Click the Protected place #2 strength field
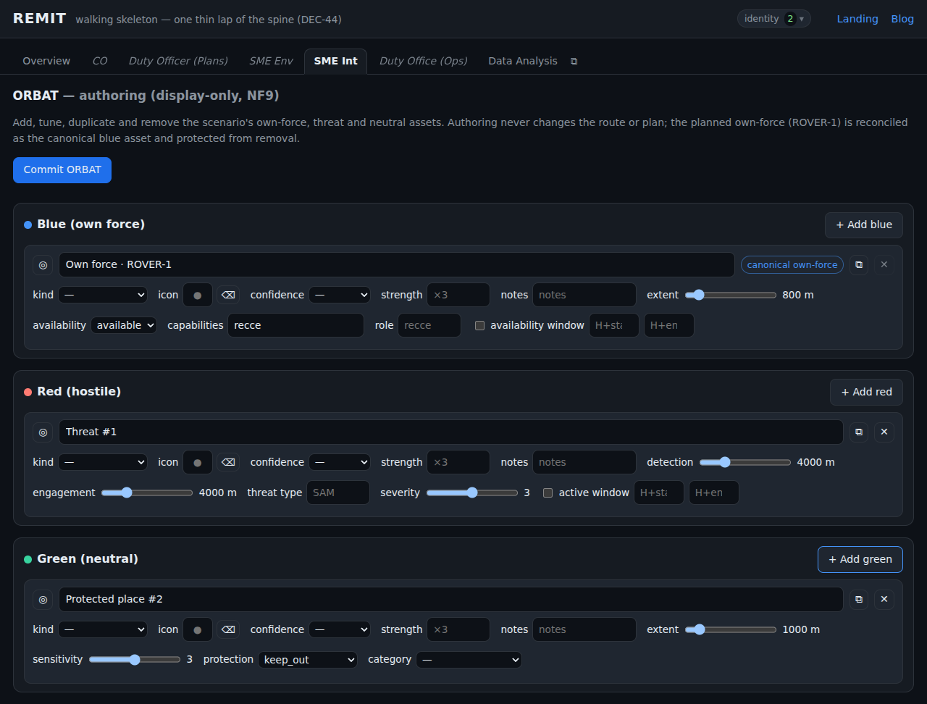This screenshot has height=704, width=927. coord(458,630)
